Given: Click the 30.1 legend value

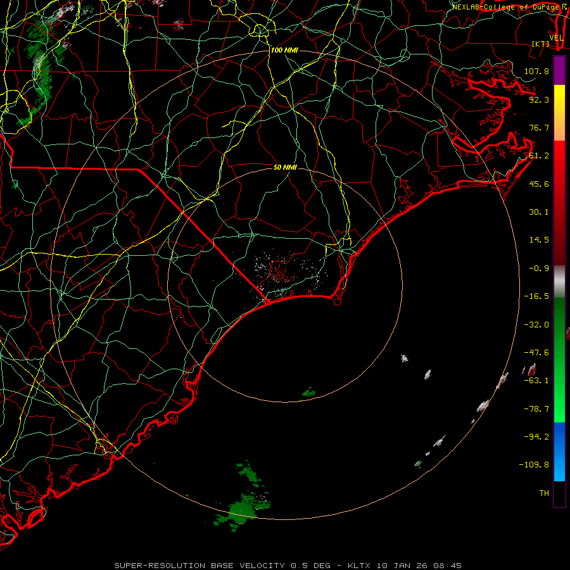Looking at the screenshot, I should click(539, 212).
